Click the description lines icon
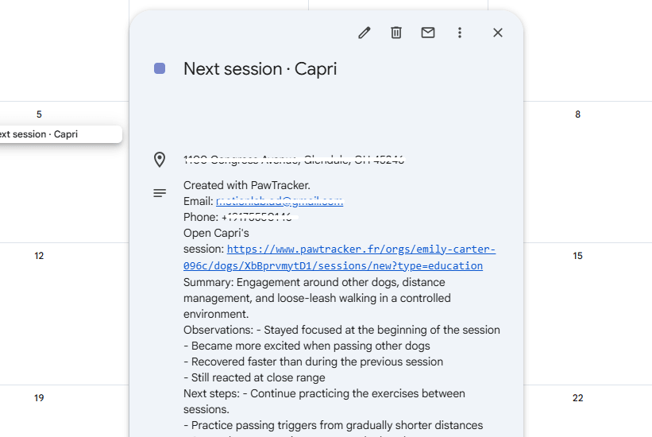652x437 pixels. click(x=160, y=193)
